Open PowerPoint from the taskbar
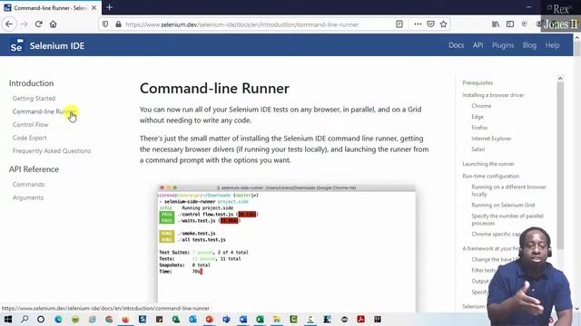This screenshot has height=326, width=581. (210, 320)
